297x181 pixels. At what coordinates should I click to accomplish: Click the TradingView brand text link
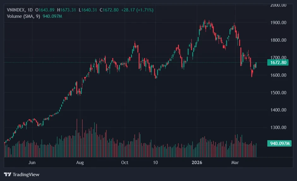pos(26,174)
